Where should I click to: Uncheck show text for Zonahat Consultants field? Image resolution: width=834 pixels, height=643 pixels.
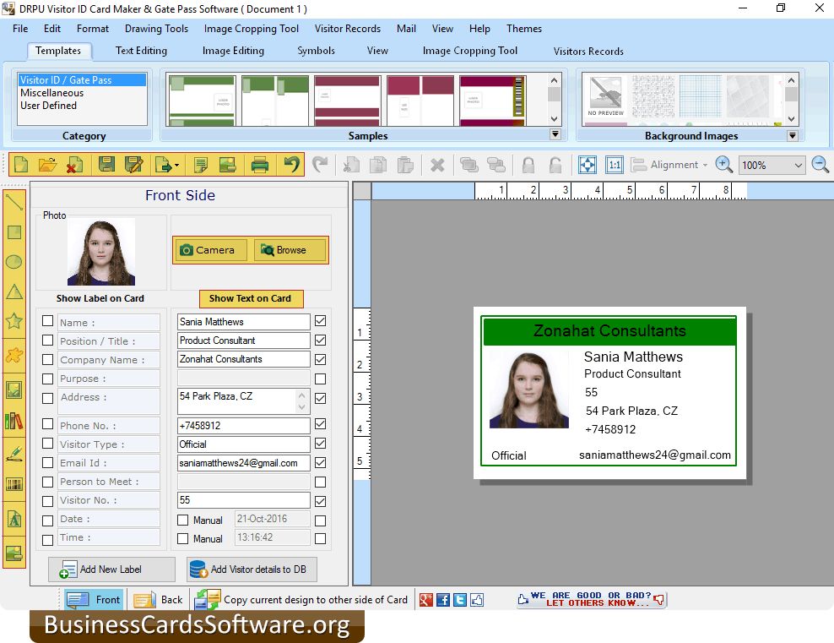[320, 359]
